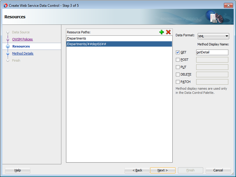This screenshot has height=177, width=236.
Task: Uncheck the GET method checkbox
Action: pyautogui.click(x=178, y=53)
